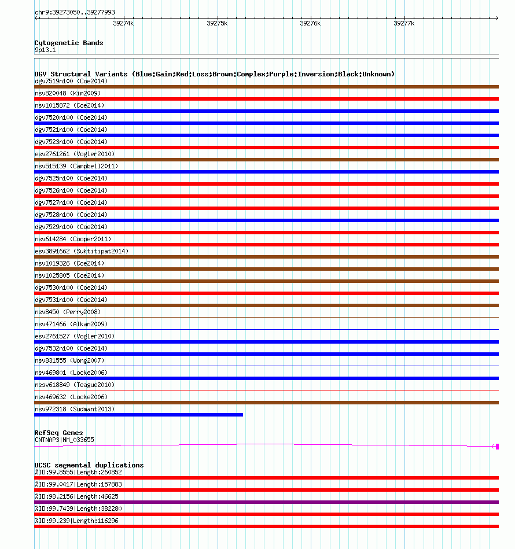Select the CNTNAP3|NM_033655 gene label
The image size is (515, 549).
(64, 440)
